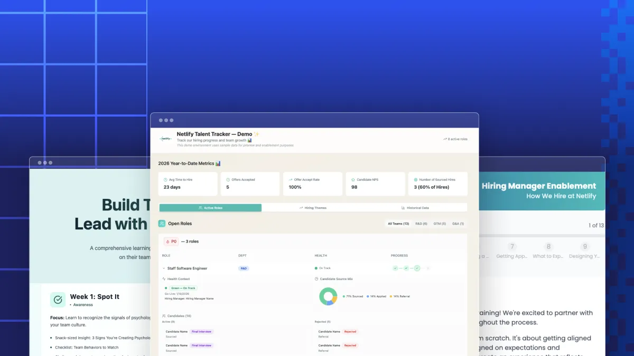Click the P0 priority flame badge
634x356 pixels.
(171, 242)
